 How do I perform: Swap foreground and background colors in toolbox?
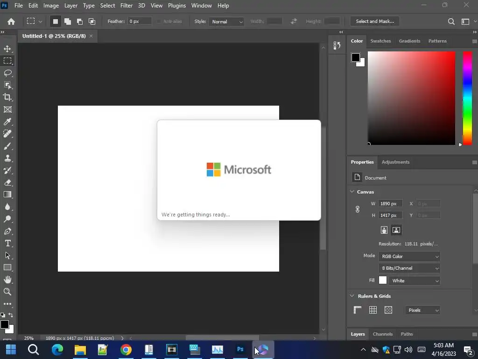pos(11,315)
